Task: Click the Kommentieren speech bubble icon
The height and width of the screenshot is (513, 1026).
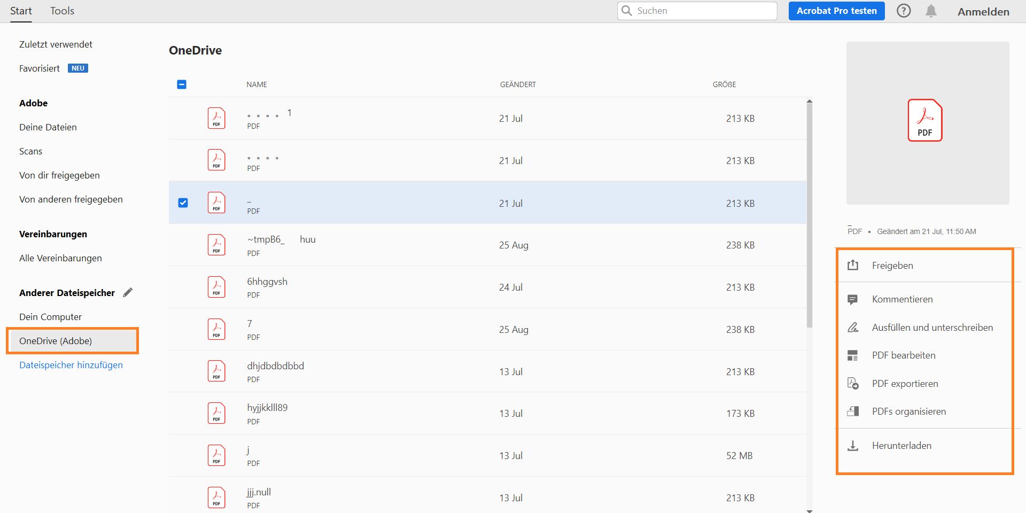Action: tap(853, 299)
